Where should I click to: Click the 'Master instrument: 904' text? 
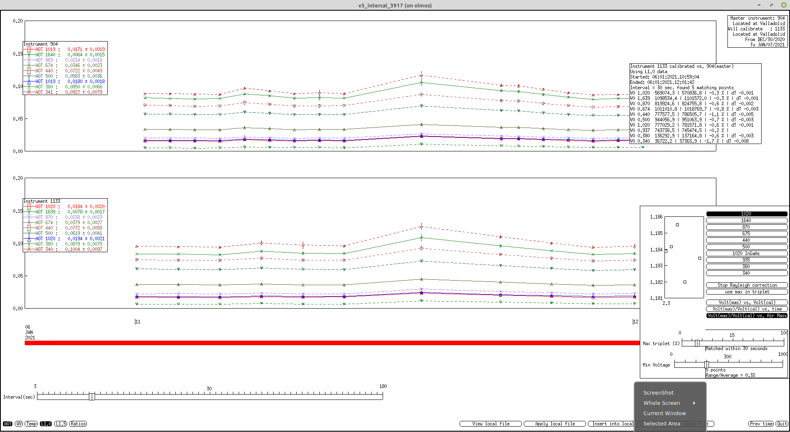pyautogui.click(x=757, y=18)
